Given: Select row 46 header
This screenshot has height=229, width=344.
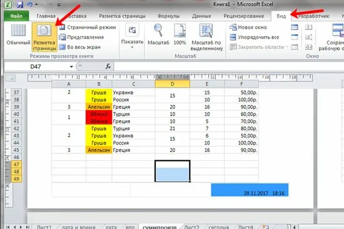Looking at the screenshot, I should tap(16, 157).
